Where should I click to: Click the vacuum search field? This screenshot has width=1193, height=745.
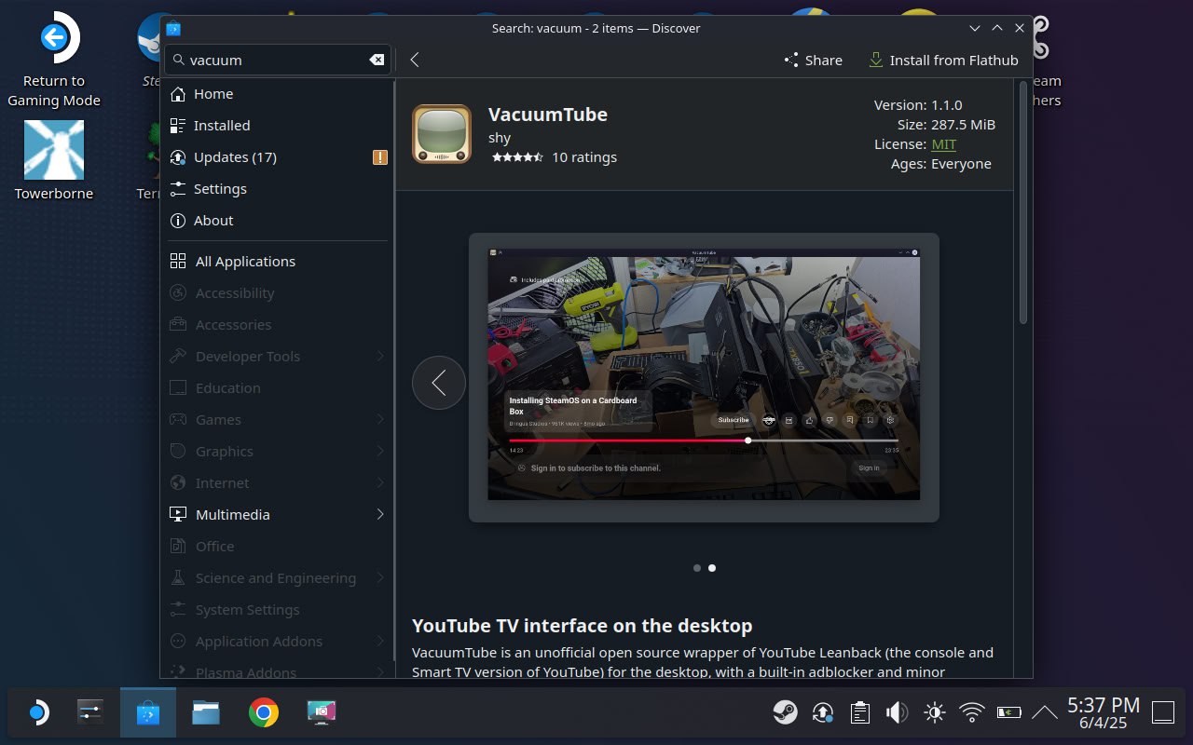(x=278, y=60)
